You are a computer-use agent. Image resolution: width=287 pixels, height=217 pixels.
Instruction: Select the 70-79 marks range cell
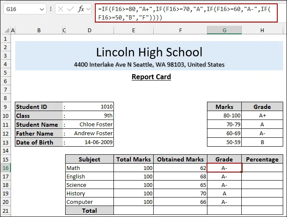point(224,125)
